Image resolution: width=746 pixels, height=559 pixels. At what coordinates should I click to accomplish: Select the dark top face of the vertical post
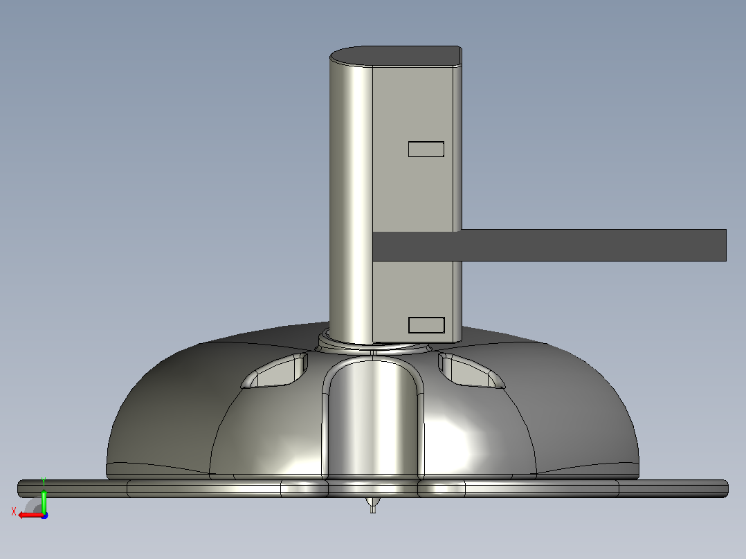click(396, 56)
